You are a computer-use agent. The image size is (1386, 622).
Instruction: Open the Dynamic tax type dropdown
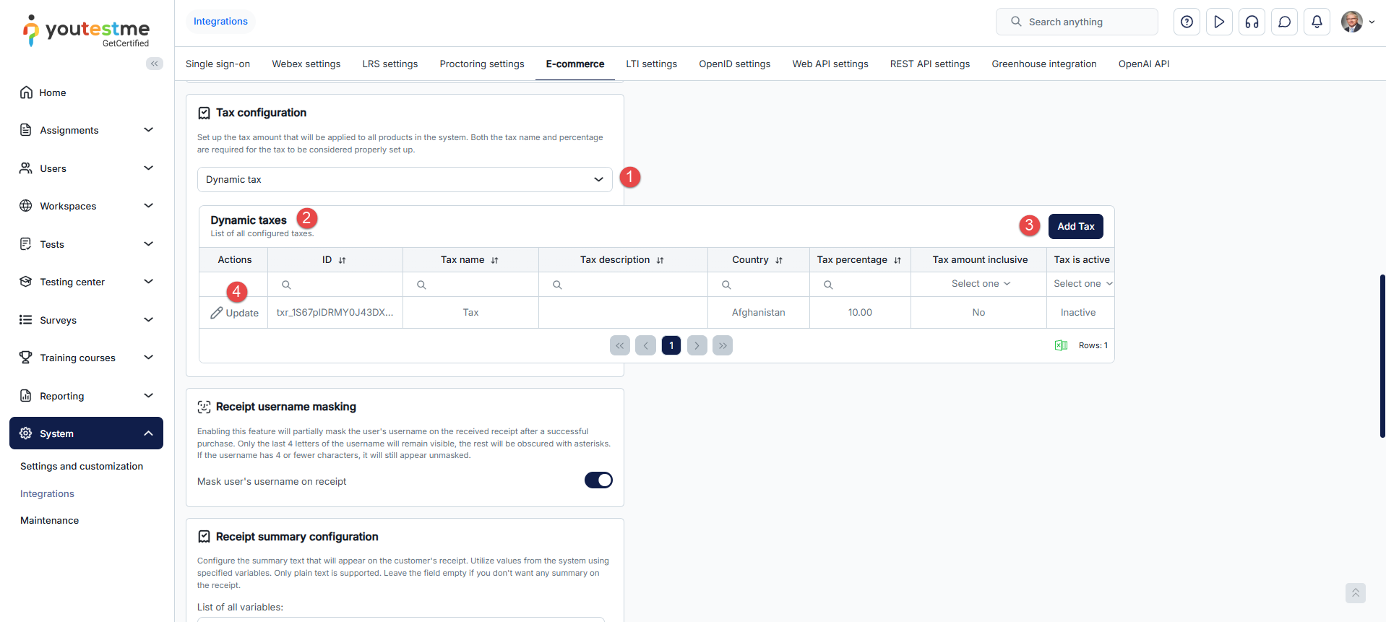coord(405,180)
